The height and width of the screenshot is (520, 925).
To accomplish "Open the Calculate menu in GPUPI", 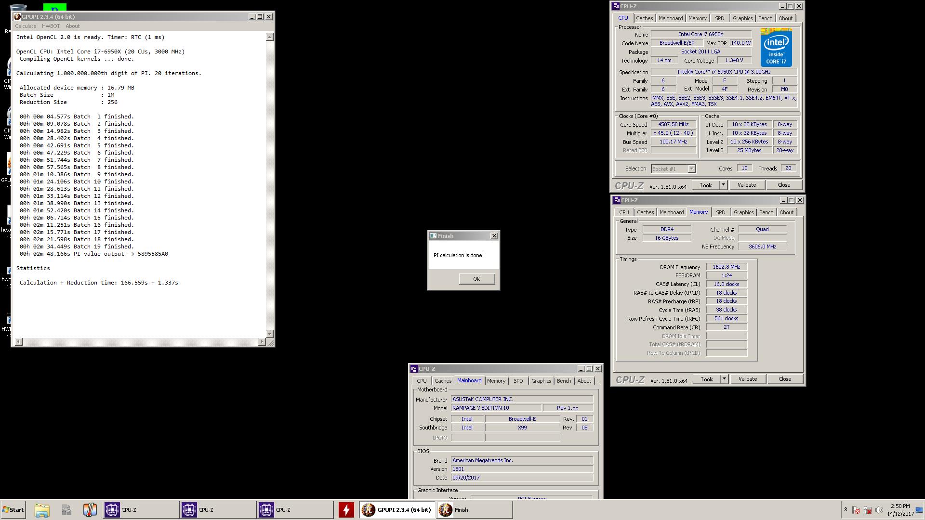I will 26,26.
